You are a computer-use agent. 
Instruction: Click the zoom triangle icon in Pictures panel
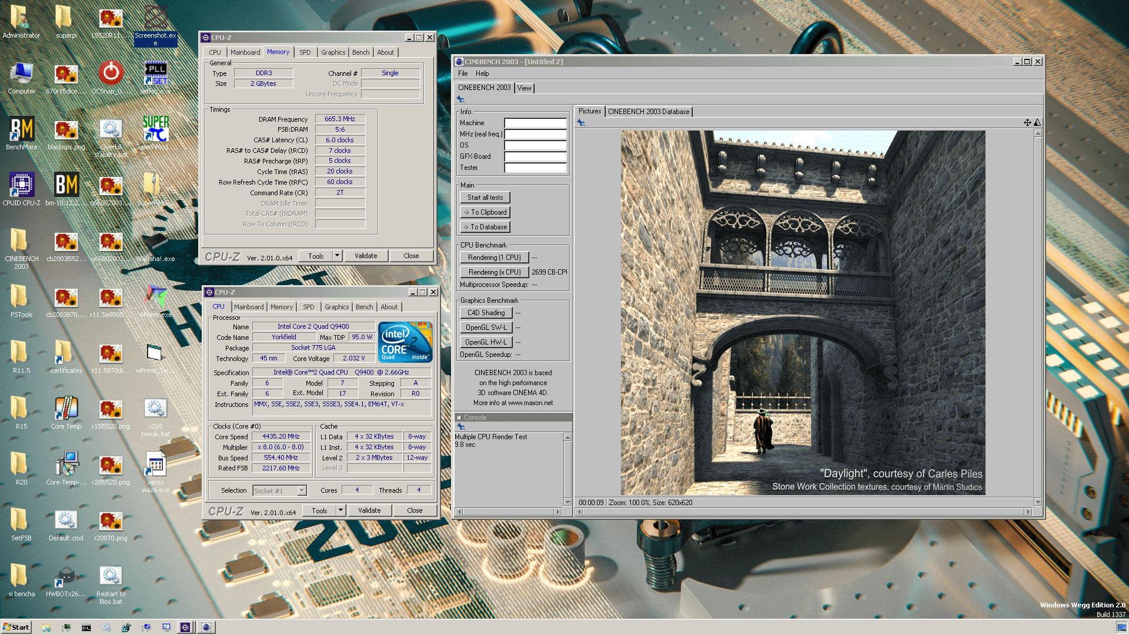[x=1037, y=123]
